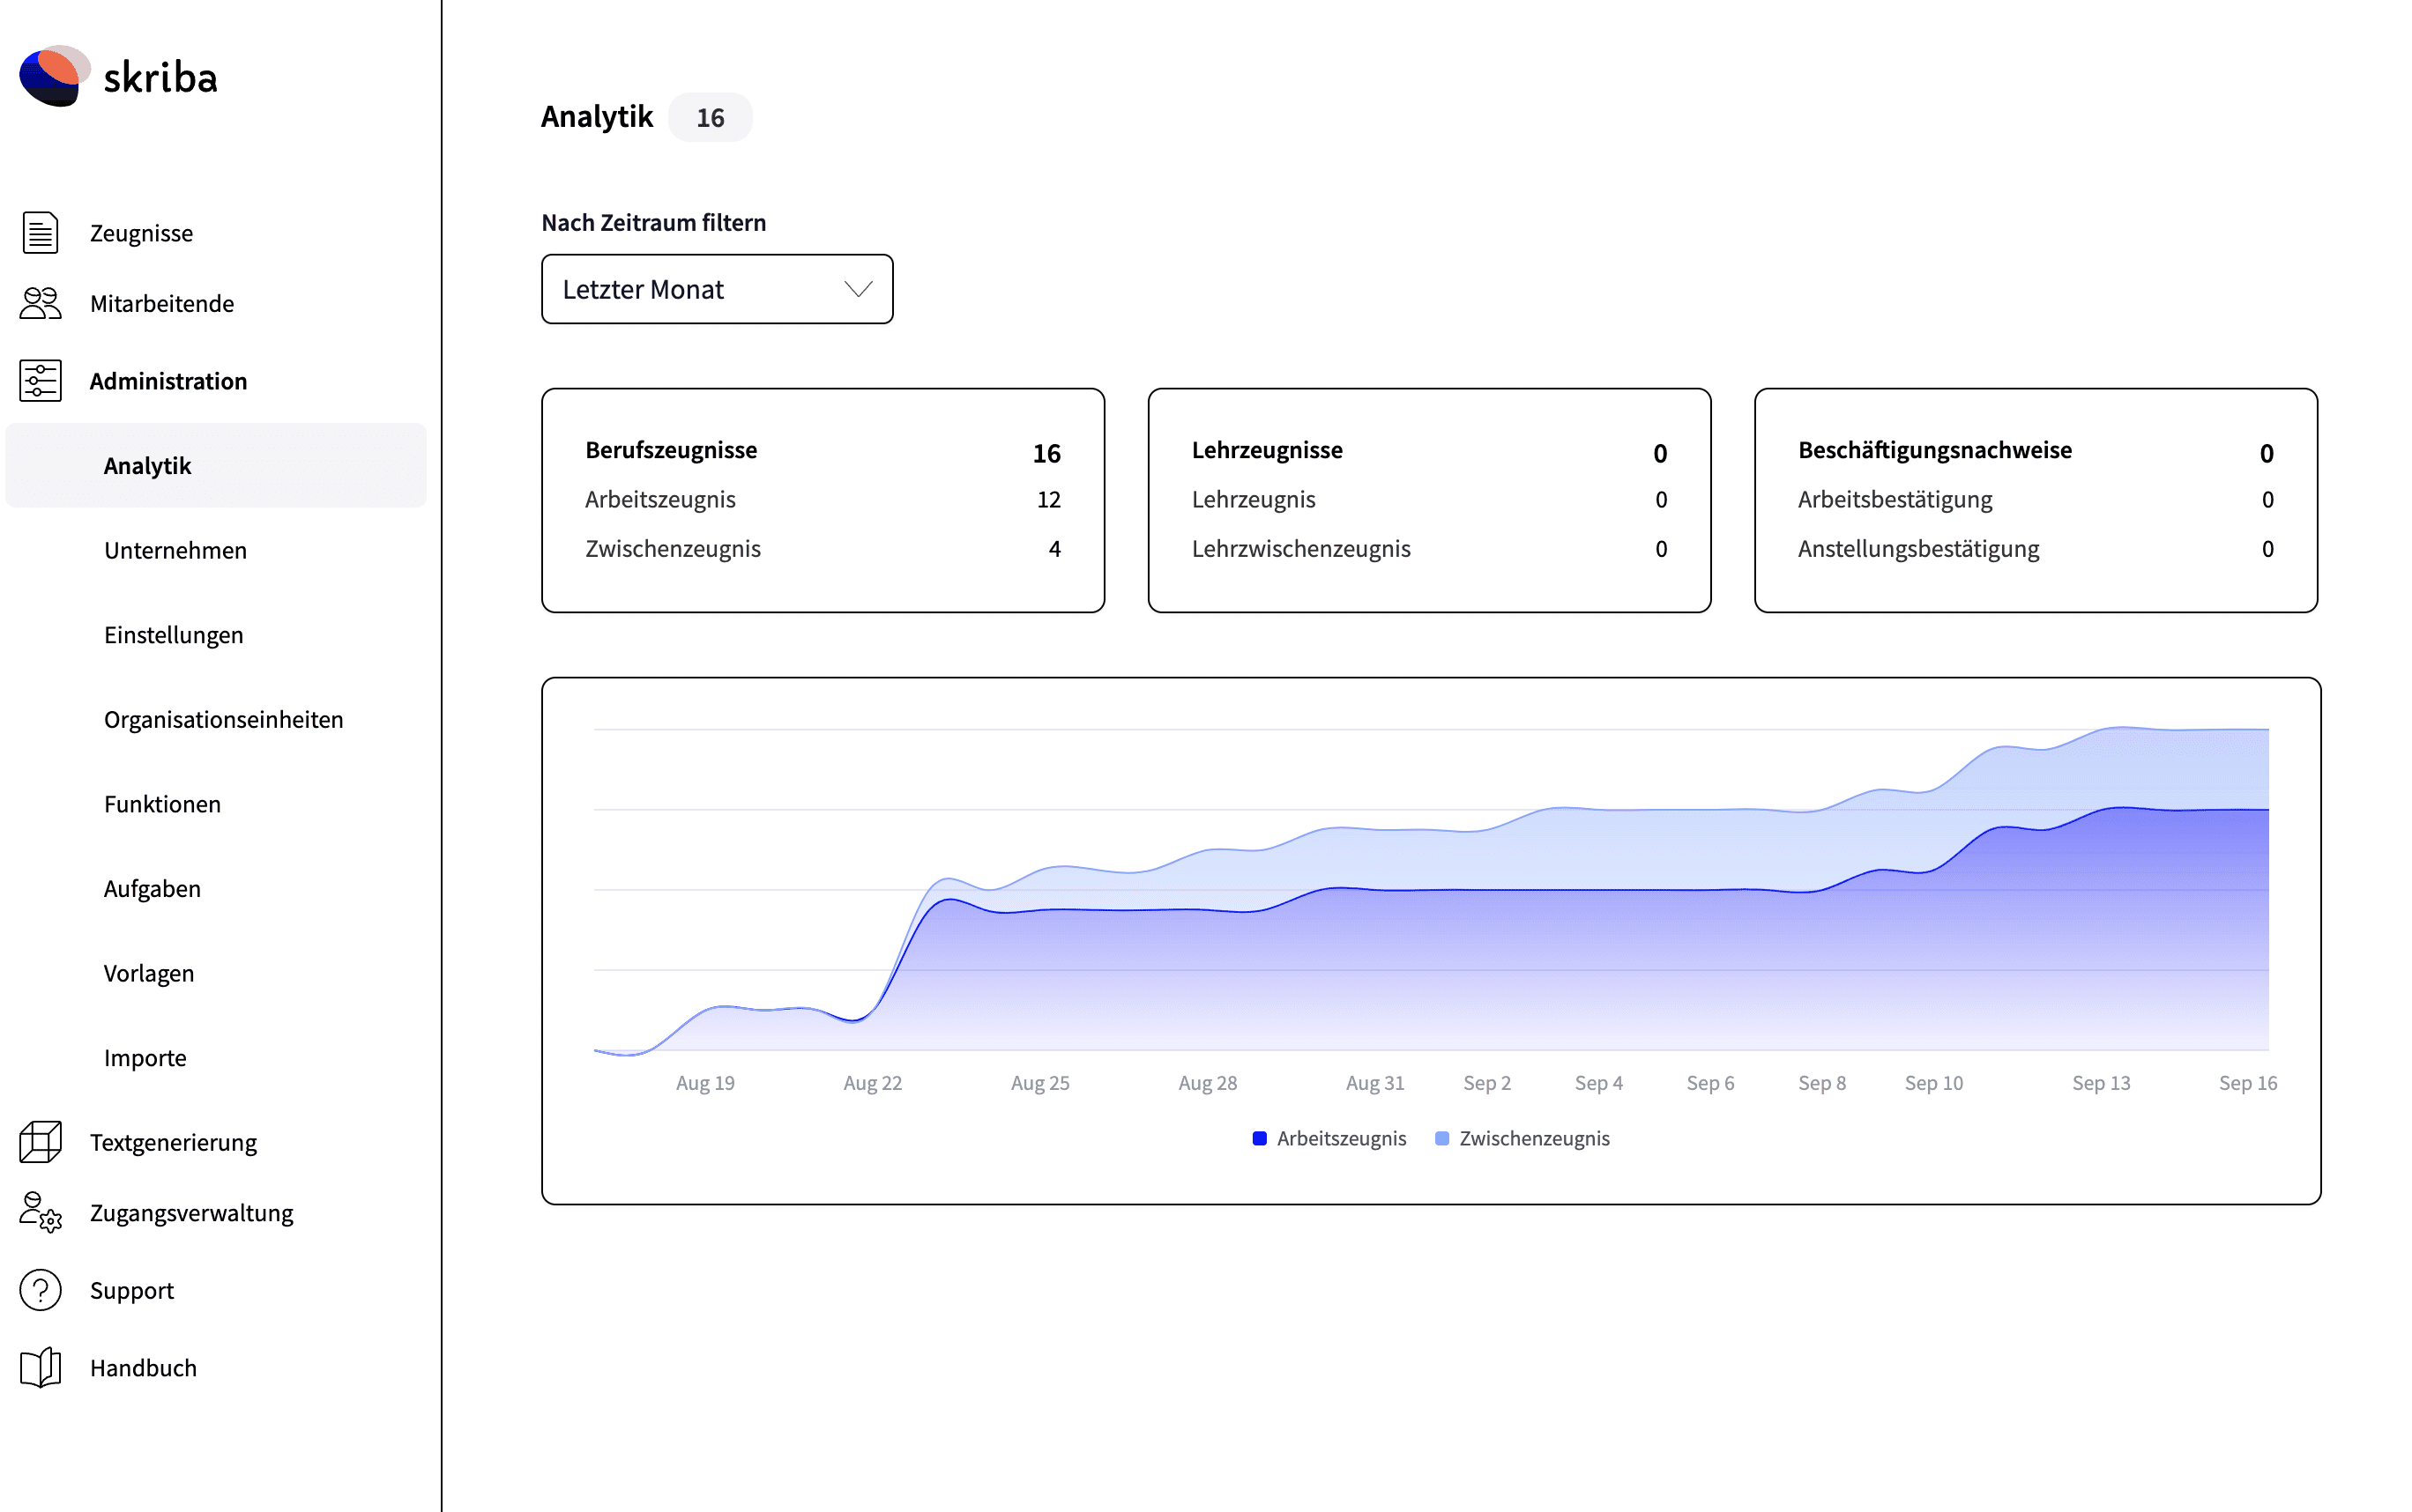Click the chevron arrow in the period dropdown
2412x1512 pixels.
point(858,289)
